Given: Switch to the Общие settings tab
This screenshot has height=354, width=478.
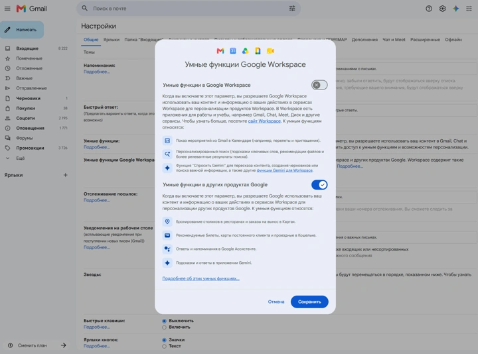Looking at the screenshot, I should point(91,40).
